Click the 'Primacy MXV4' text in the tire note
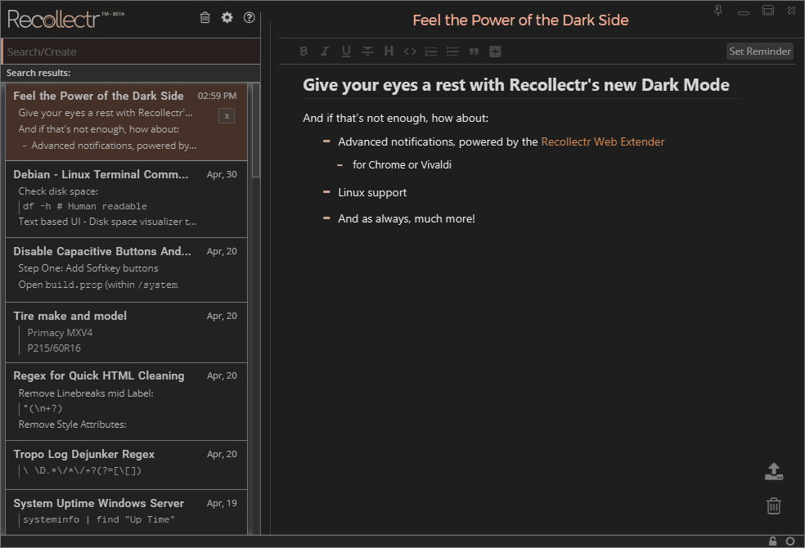The height and width of the screenshot is (548, 805). pos(60,333)
